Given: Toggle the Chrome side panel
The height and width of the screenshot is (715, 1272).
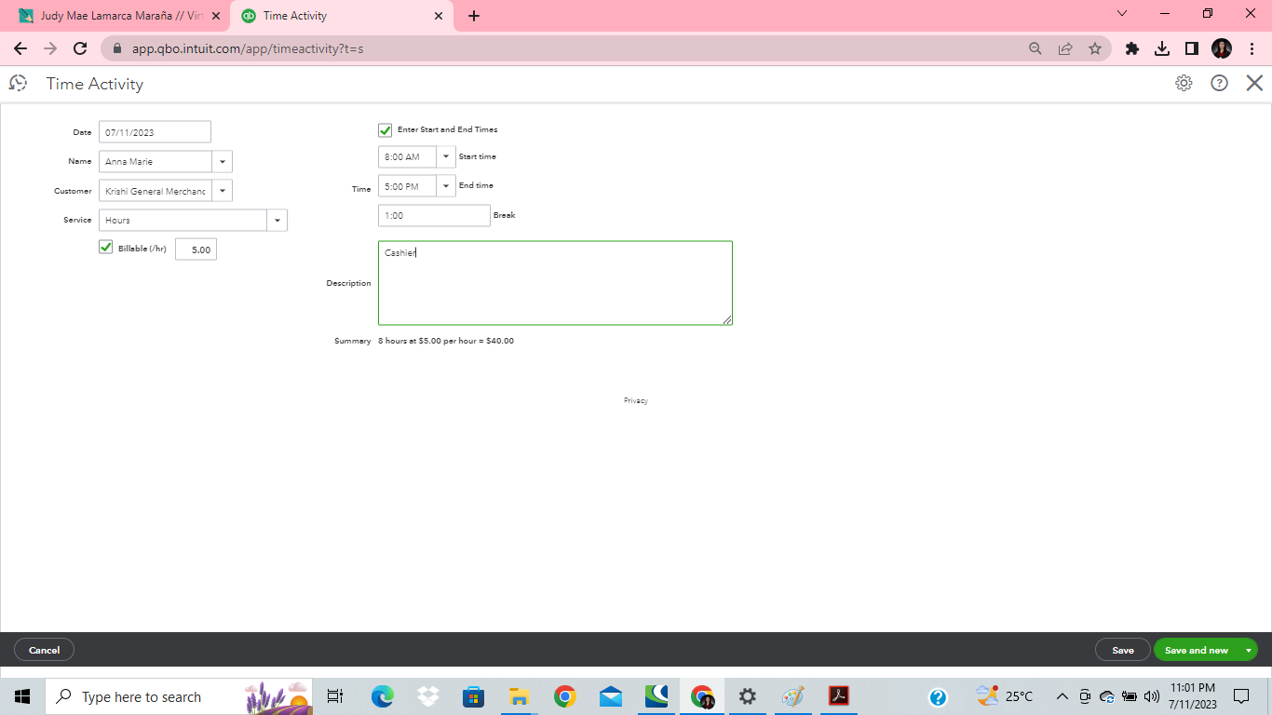Looking at the screenshot, I should pyautogui.click(x=1192, y=48).
